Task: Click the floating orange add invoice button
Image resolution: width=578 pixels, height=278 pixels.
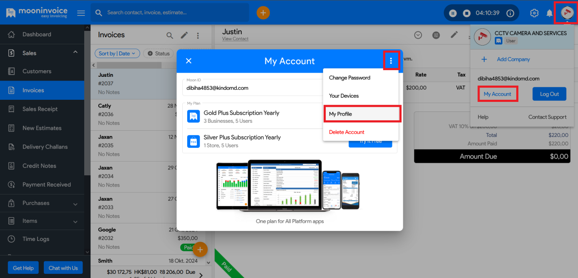Action: click(200, 250)
